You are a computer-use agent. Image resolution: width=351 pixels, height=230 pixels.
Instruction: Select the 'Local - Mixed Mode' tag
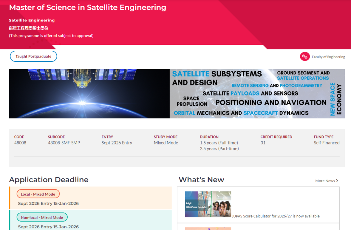tap(38, 194)
